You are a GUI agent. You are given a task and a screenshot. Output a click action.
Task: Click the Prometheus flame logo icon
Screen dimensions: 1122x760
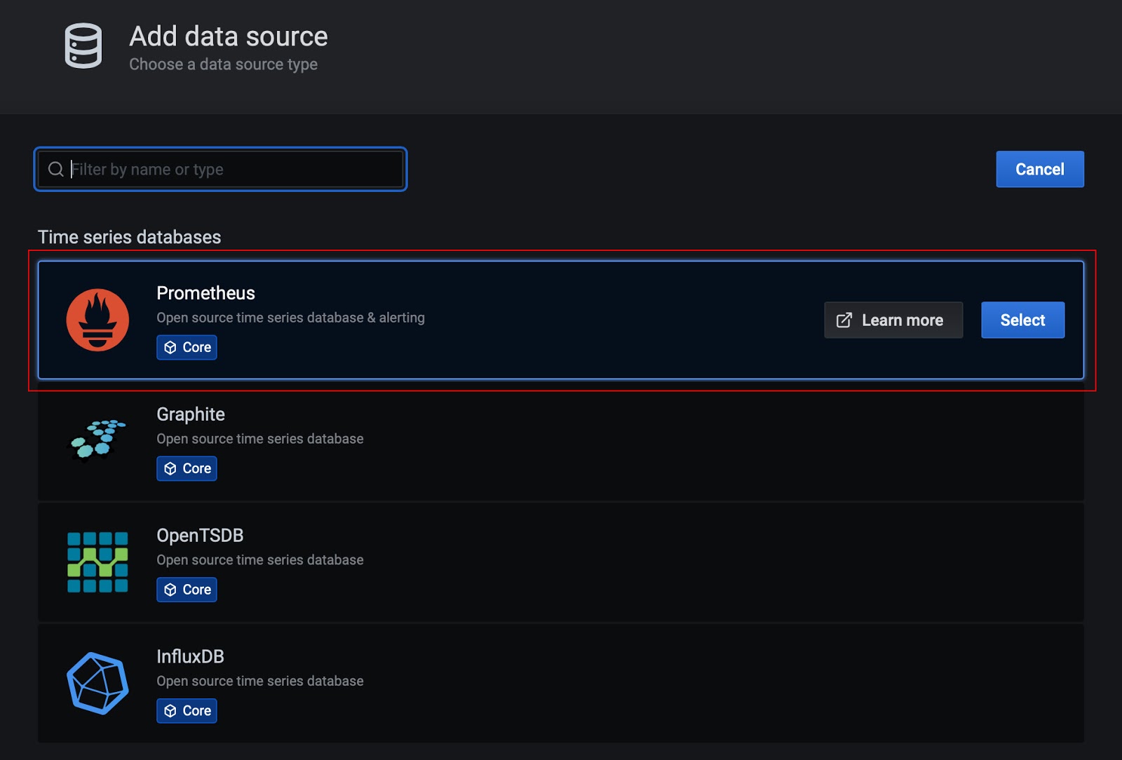(97, 320)
